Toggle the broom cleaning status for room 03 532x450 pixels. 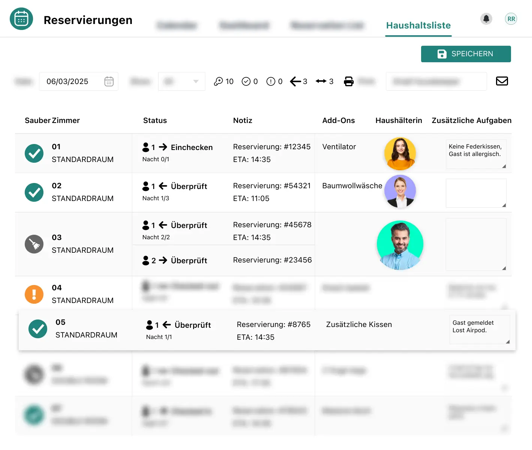[x=34, y=244]
